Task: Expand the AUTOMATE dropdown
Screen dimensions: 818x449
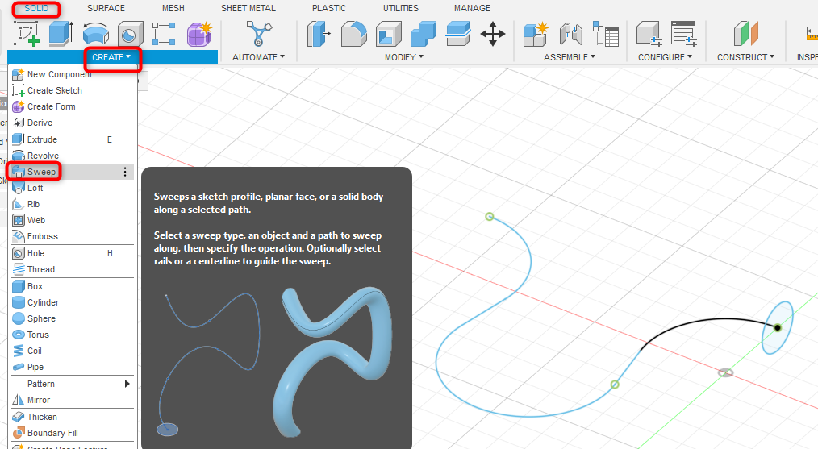Action: [x=259, y=57]
